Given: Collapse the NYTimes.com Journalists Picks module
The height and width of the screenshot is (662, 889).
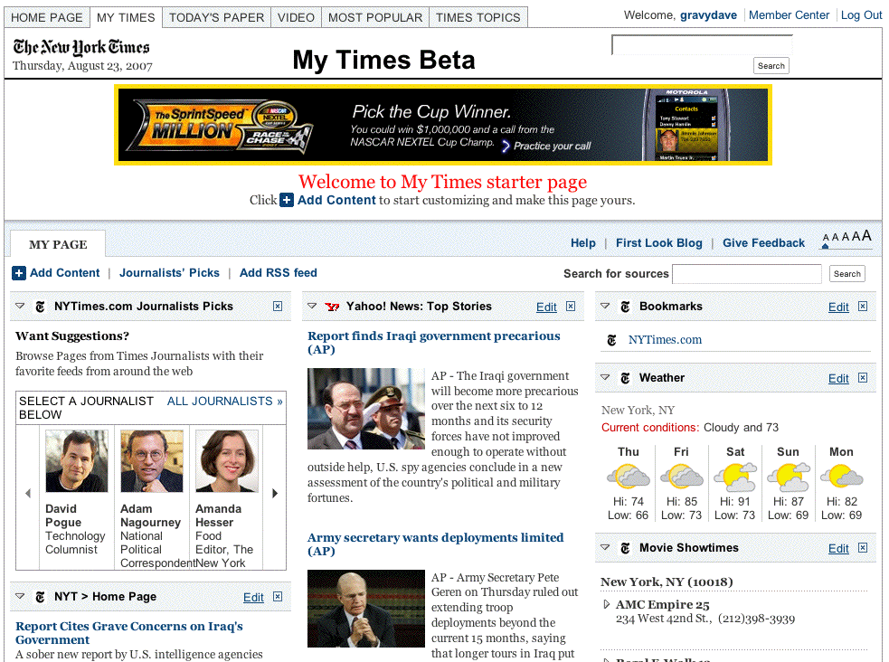Looking at the screenshot, I should 20,307.
